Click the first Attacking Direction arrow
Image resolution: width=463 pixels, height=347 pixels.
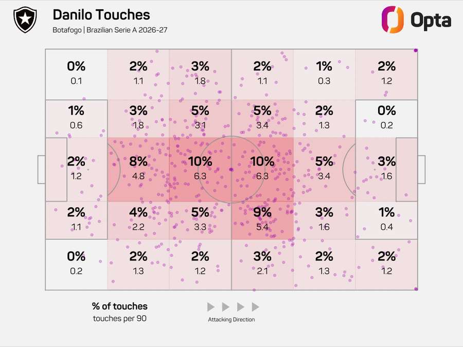210,307
